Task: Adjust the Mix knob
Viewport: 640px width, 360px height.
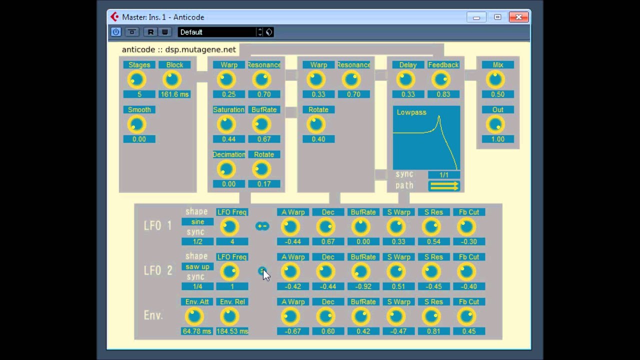Action: tap(495, 79)
